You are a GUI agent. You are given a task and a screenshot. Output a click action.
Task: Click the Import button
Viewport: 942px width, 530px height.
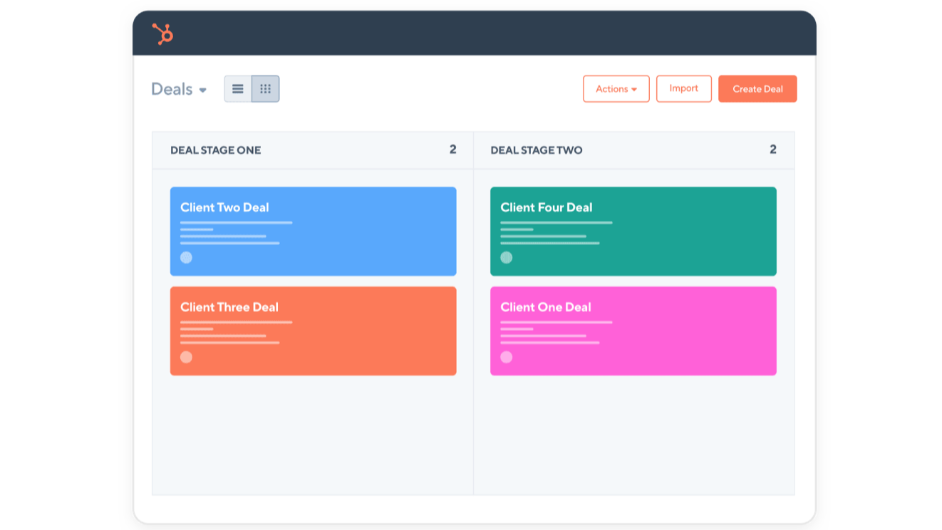coord(683,88)
